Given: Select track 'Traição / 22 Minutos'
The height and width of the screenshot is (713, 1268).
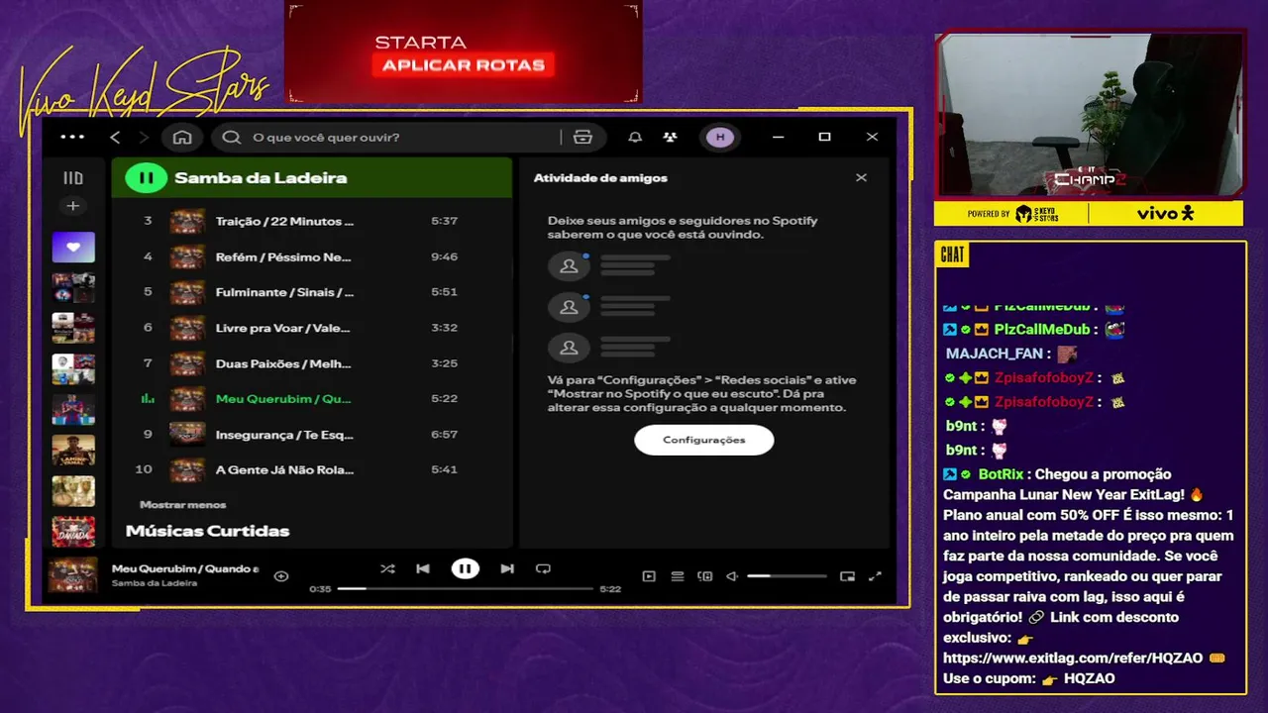Looking at the screenshot, I should (x=311, y=221).
